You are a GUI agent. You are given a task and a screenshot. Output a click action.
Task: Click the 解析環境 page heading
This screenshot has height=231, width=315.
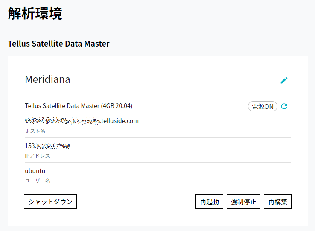35,14
